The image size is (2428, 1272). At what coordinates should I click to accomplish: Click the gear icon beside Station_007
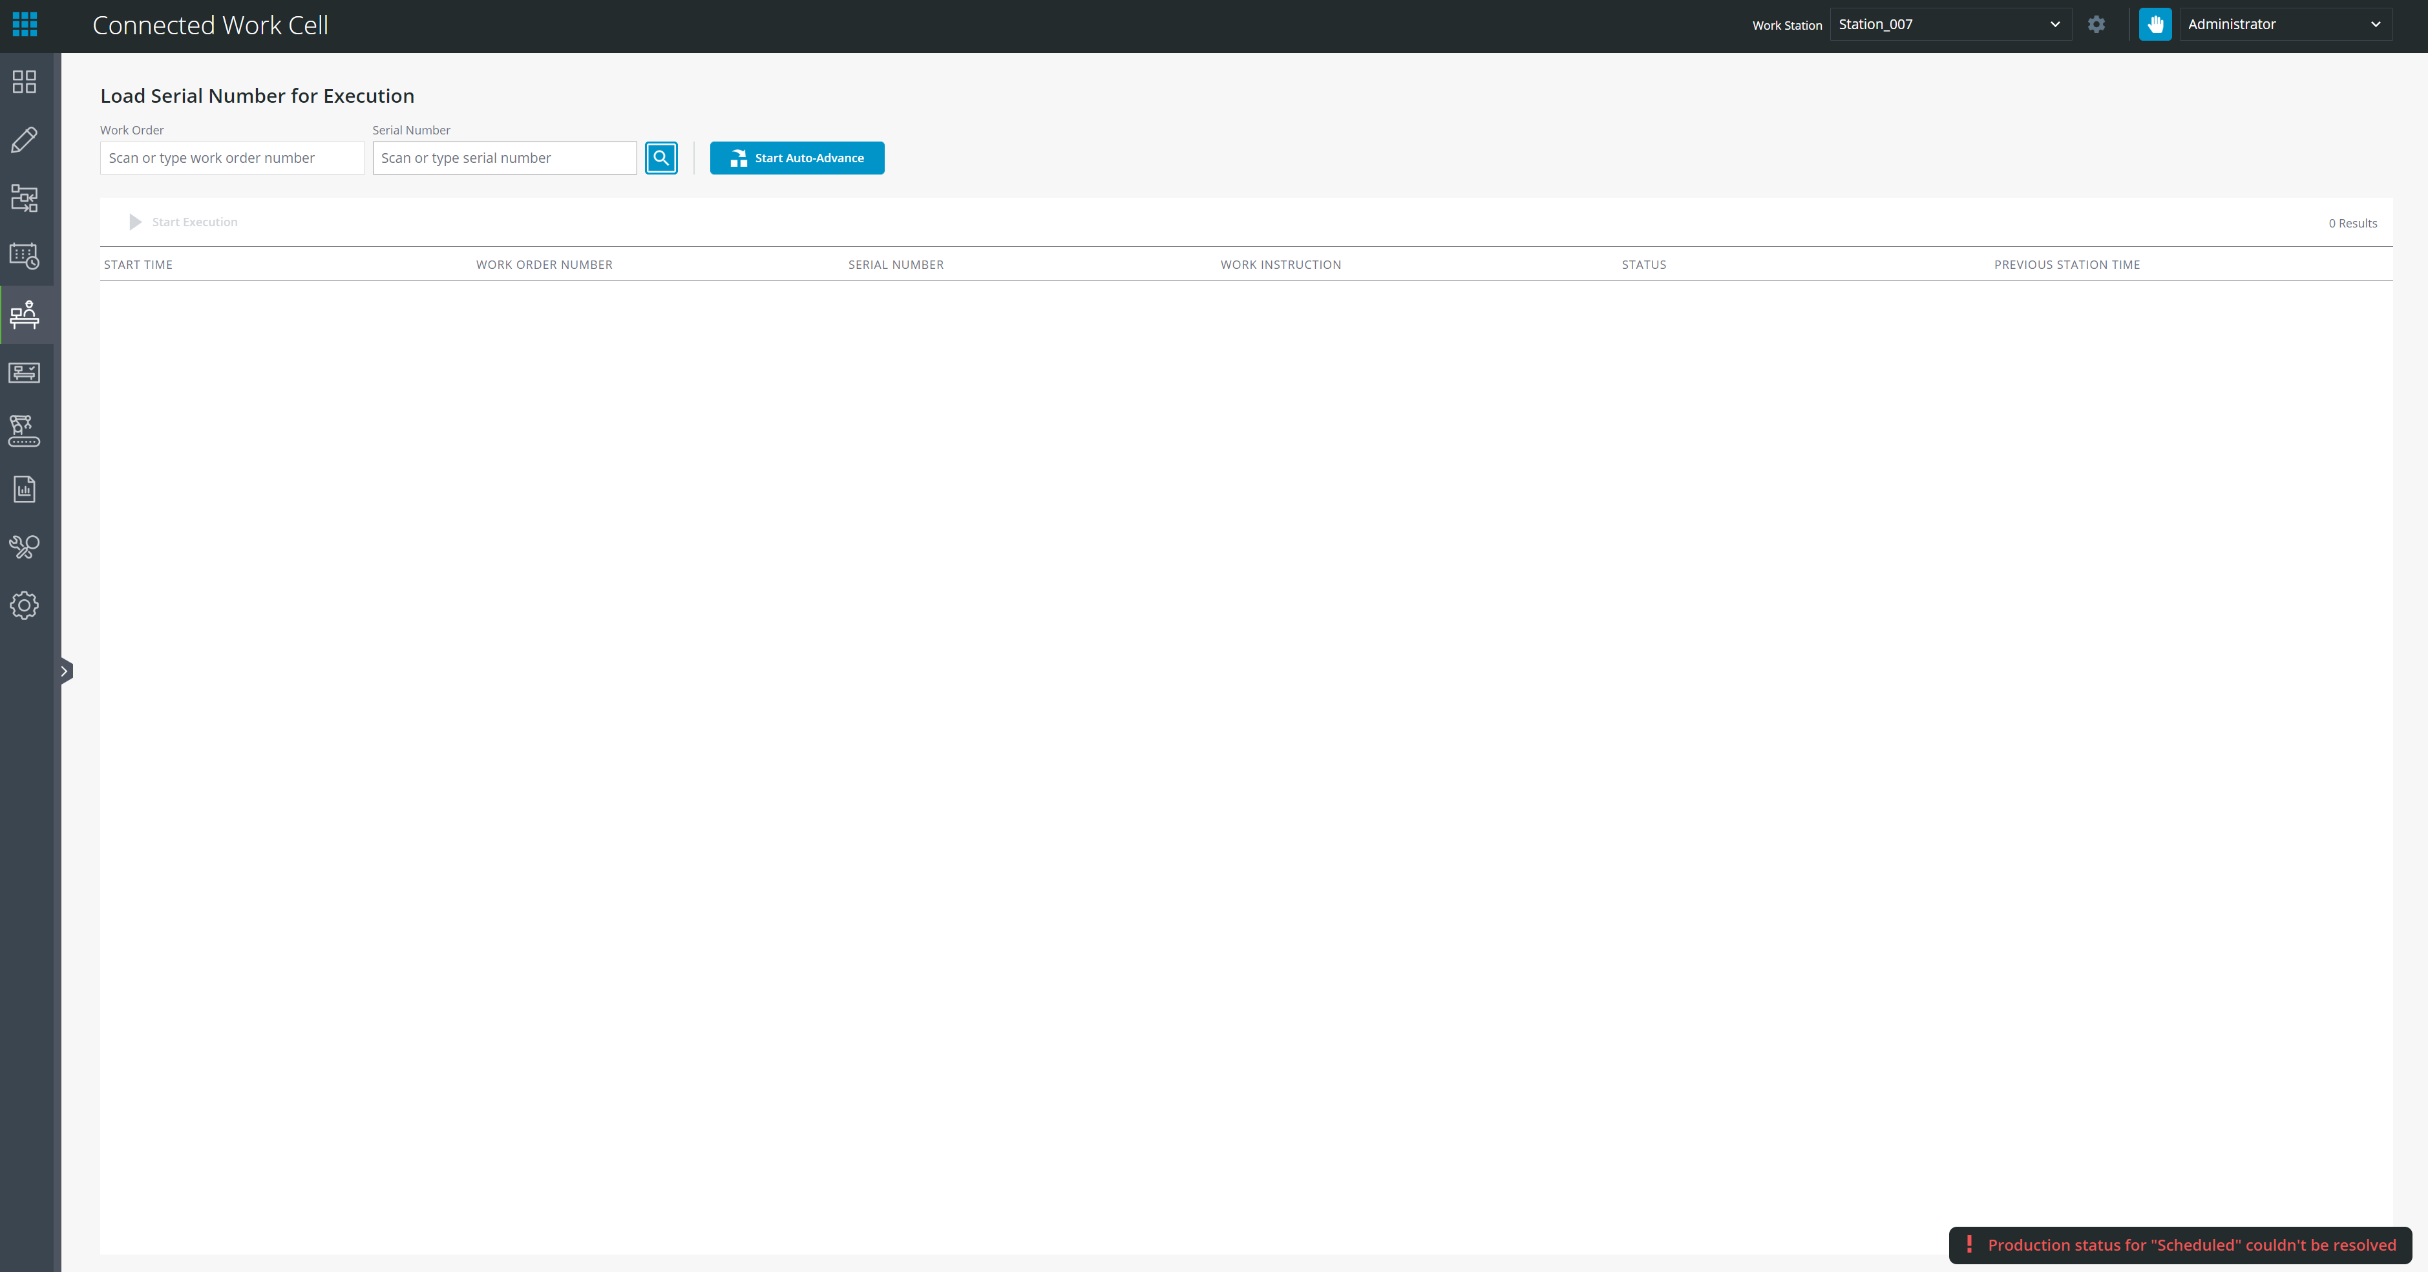tap(2096, 25)
